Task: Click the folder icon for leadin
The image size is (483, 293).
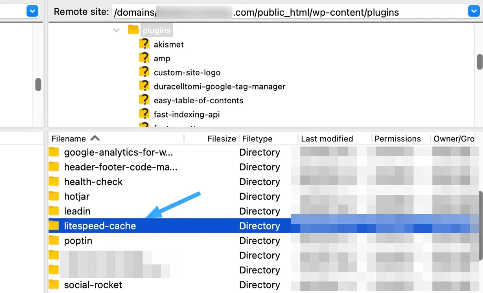Action: pyautogui.click(x=54, y=211)
